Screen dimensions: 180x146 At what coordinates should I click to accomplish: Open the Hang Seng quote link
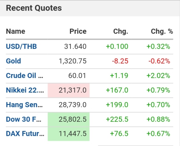25,105
